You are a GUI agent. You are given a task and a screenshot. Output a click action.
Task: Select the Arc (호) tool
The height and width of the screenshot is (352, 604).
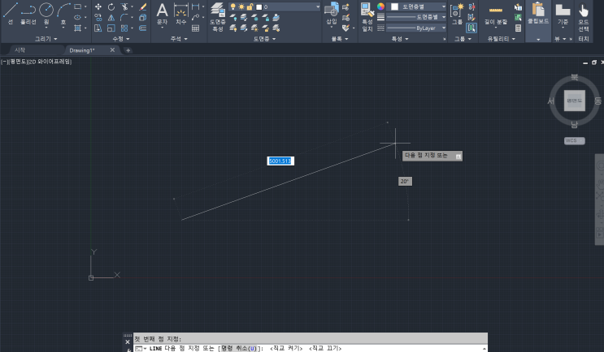point(63,13)
